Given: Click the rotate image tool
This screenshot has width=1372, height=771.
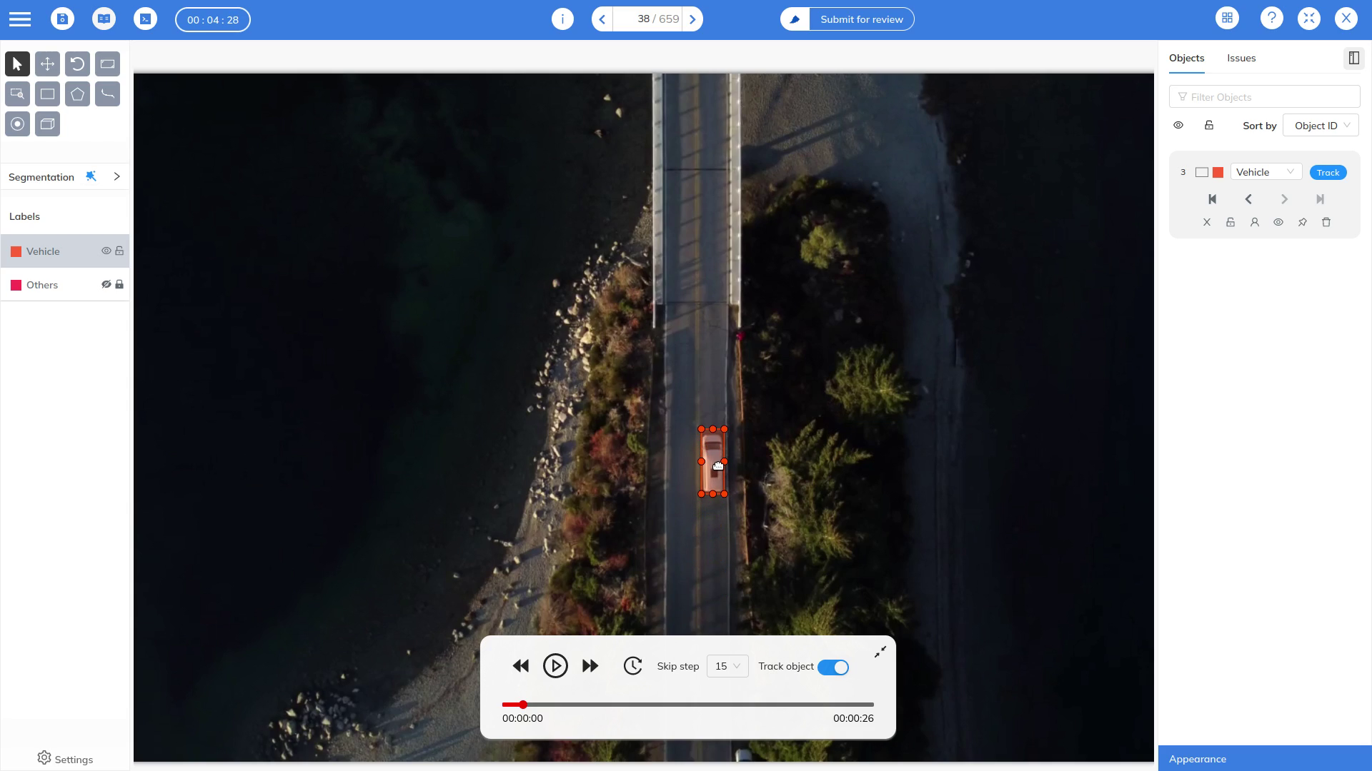Looking at the screenshot, I should pos(77,64).
